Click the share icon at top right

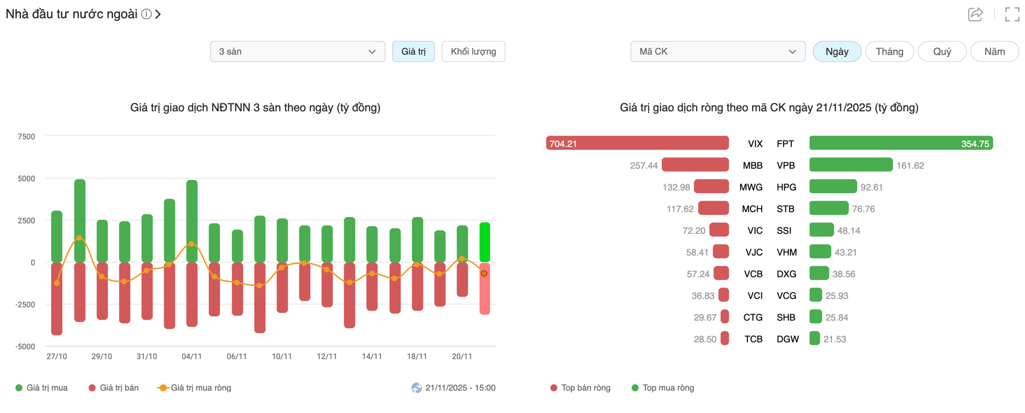975,14
